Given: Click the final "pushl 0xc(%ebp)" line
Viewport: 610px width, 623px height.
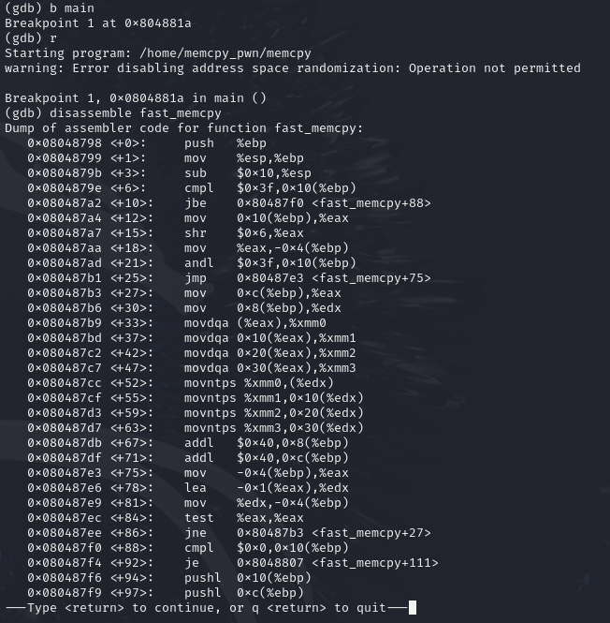Looking at the screenshot, I should [247, 593].
